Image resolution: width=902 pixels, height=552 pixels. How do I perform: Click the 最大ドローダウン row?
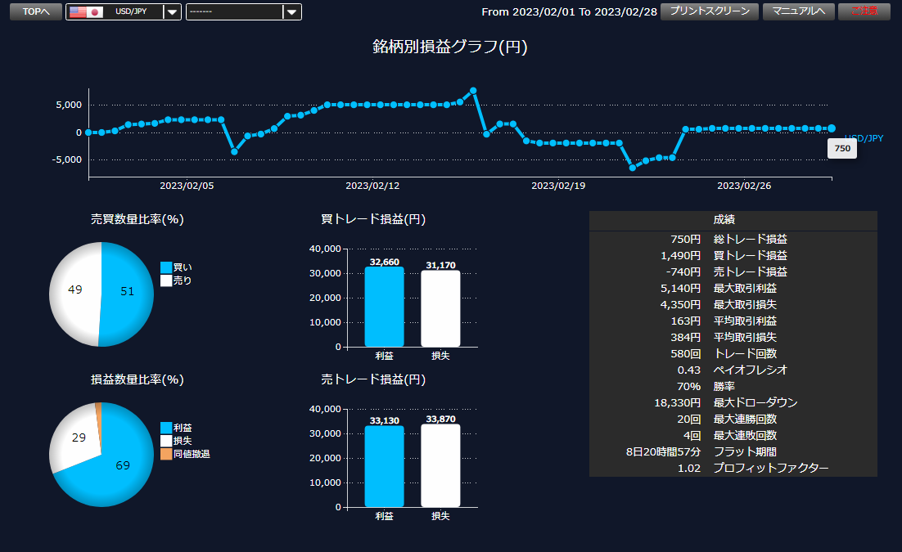coord(733,402)
